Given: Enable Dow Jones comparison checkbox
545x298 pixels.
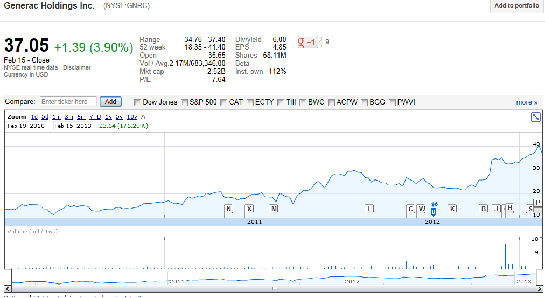Looking at the screenshot, I should click(138, 102).
